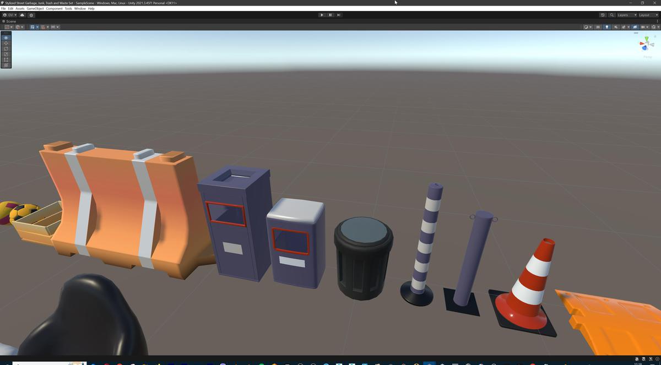This screenshot has width=661, height=365.
Task: Select the Scale tool
Action: point(6,54)
